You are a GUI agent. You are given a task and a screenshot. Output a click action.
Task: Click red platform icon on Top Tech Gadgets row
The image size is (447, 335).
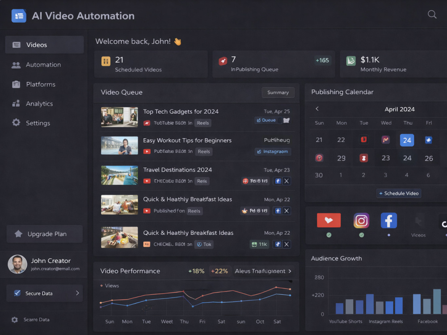[x=147, y=123]
